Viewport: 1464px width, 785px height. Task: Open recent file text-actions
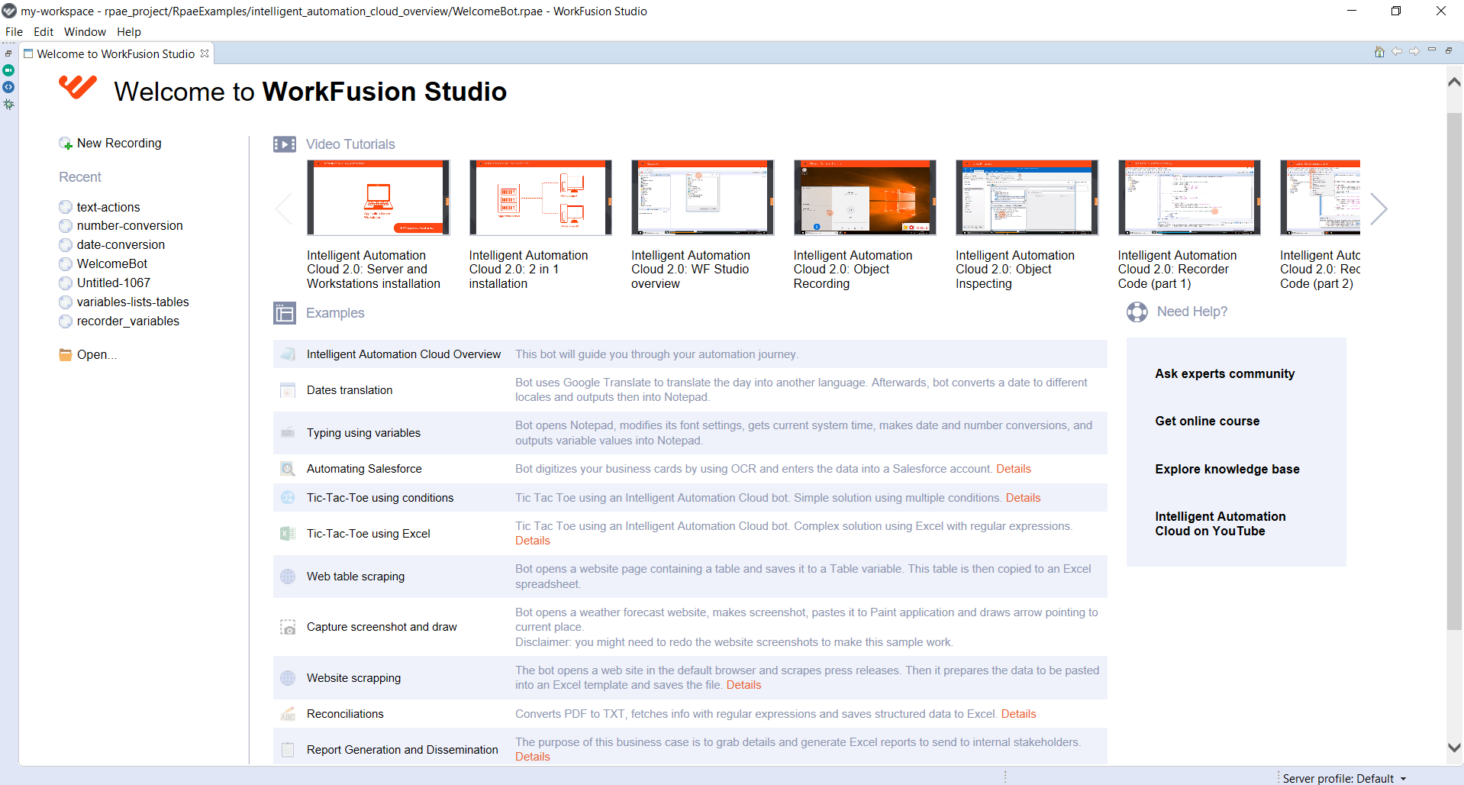point(108,207)
